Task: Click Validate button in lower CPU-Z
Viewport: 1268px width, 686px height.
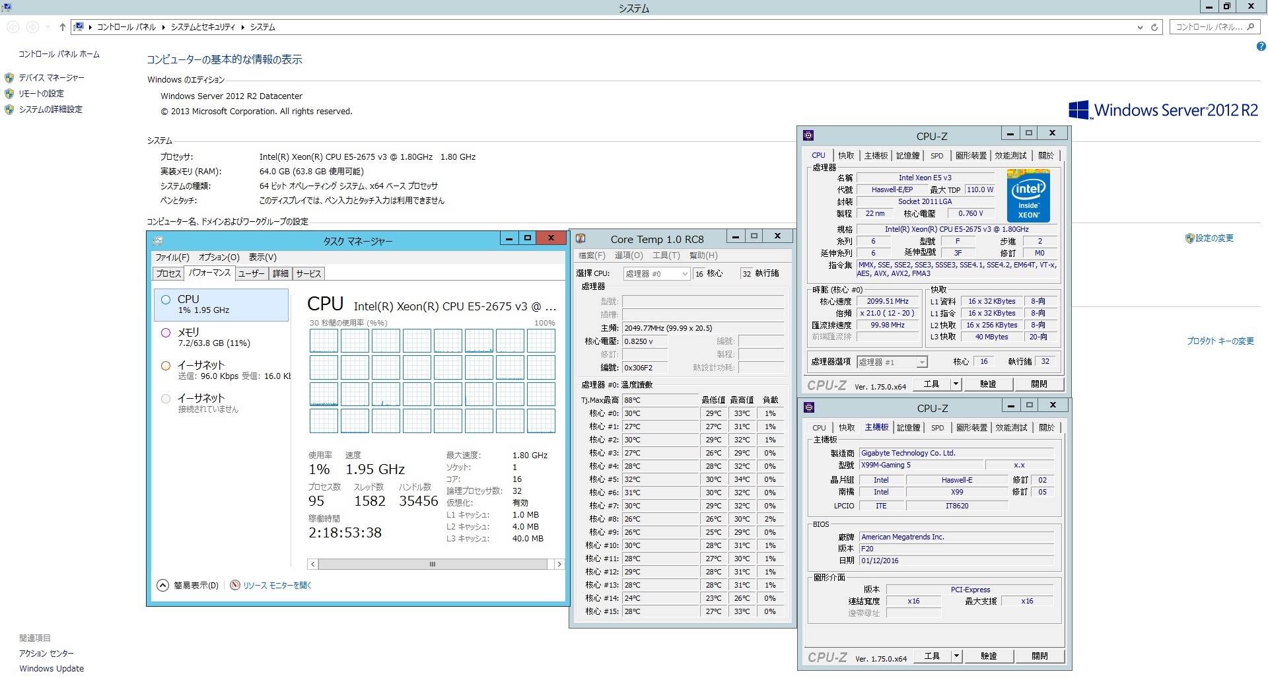Action: pyautogui.click(x=988, y=656)
